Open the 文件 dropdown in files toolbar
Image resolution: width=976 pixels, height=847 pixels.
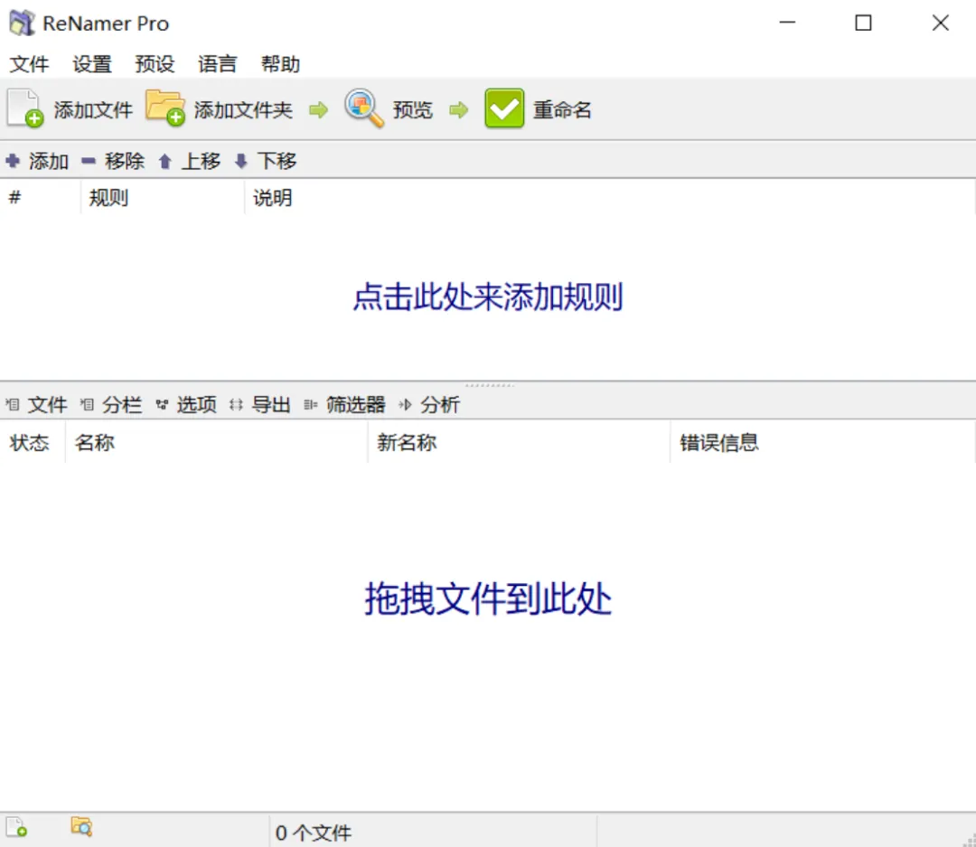coord(37,405)
